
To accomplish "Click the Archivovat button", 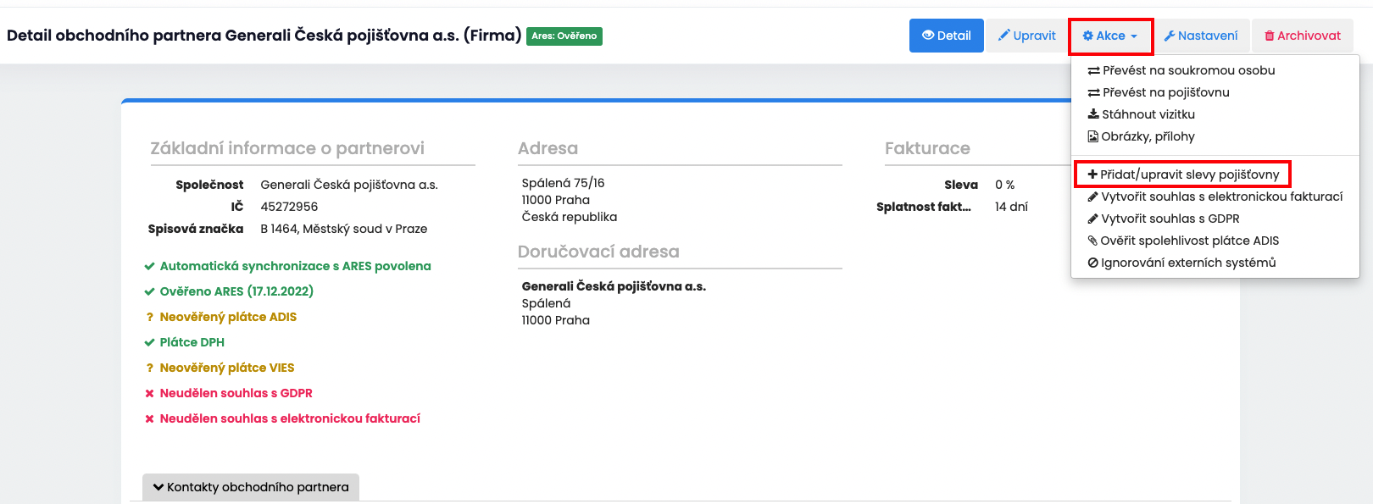I will pos(1303,36).
